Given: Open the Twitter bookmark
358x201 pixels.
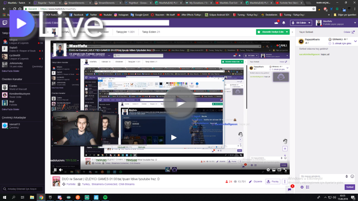Looking at the screenshot, I should [91, 15].
